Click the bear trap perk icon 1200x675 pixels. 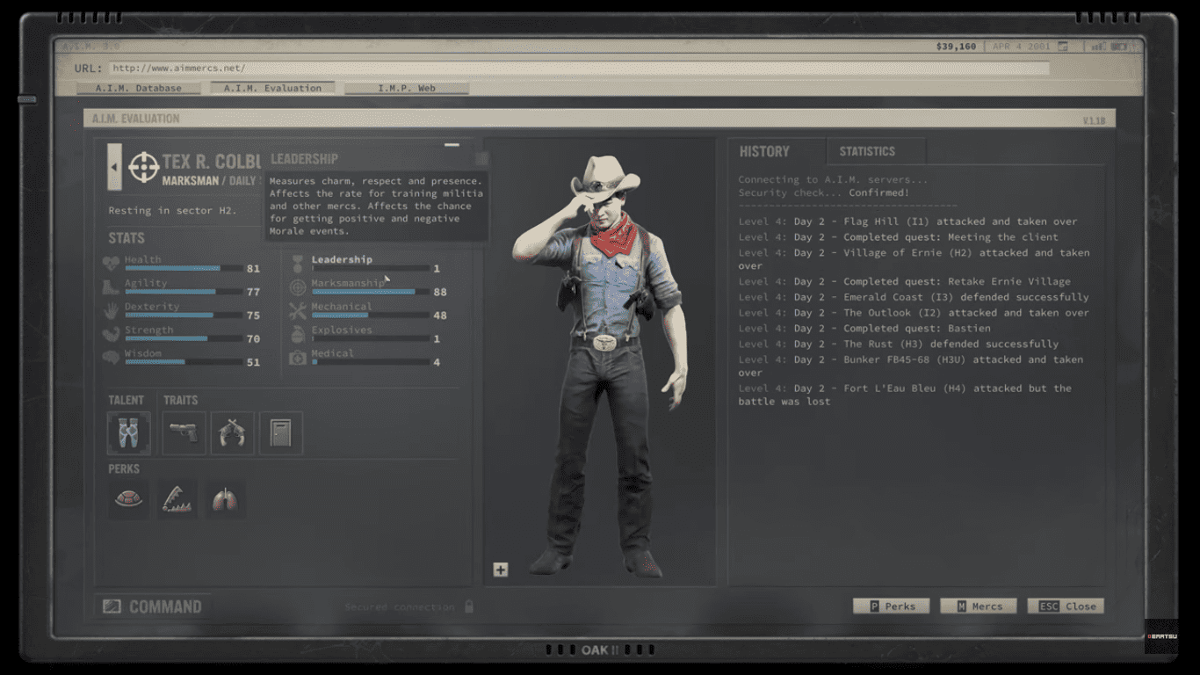point(177,500)
